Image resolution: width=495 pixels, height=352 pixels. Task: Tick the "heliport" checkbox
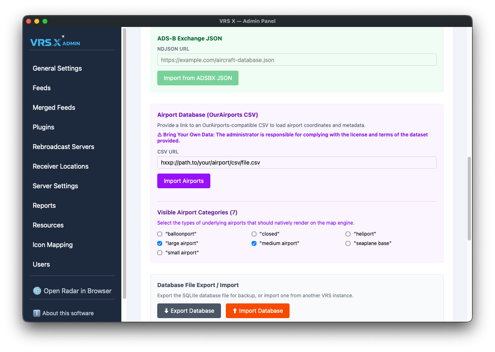click(348, 234)
